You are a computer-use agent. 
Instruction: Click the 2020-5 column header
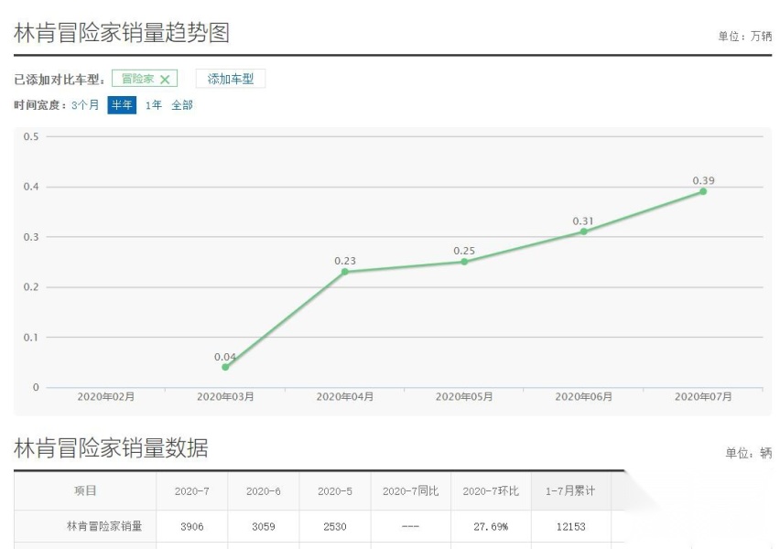pos(335,491)
